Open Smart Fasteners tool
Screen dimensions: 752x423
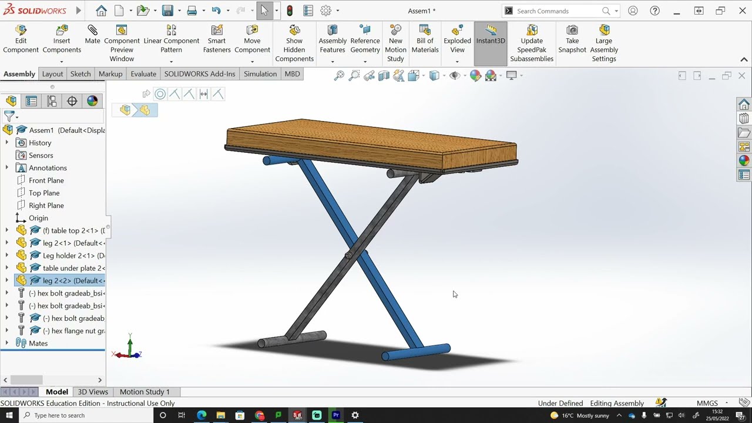click(x=217, y=39)
